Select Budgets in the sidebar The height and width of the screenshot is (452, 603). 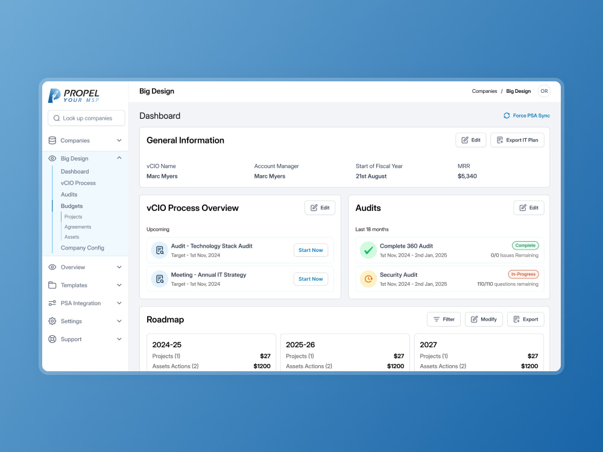[x=72, y=206]
